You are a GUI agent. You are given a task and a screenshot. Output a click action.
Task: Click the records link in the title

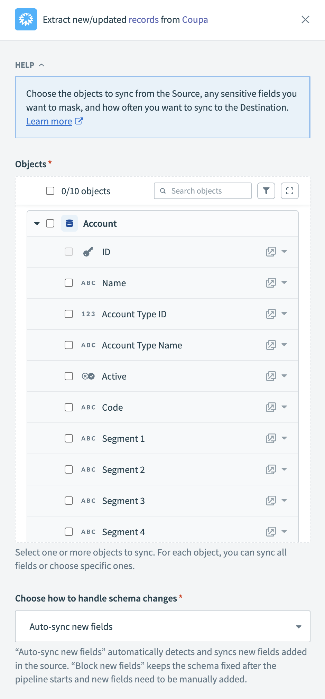coord(143,19)
